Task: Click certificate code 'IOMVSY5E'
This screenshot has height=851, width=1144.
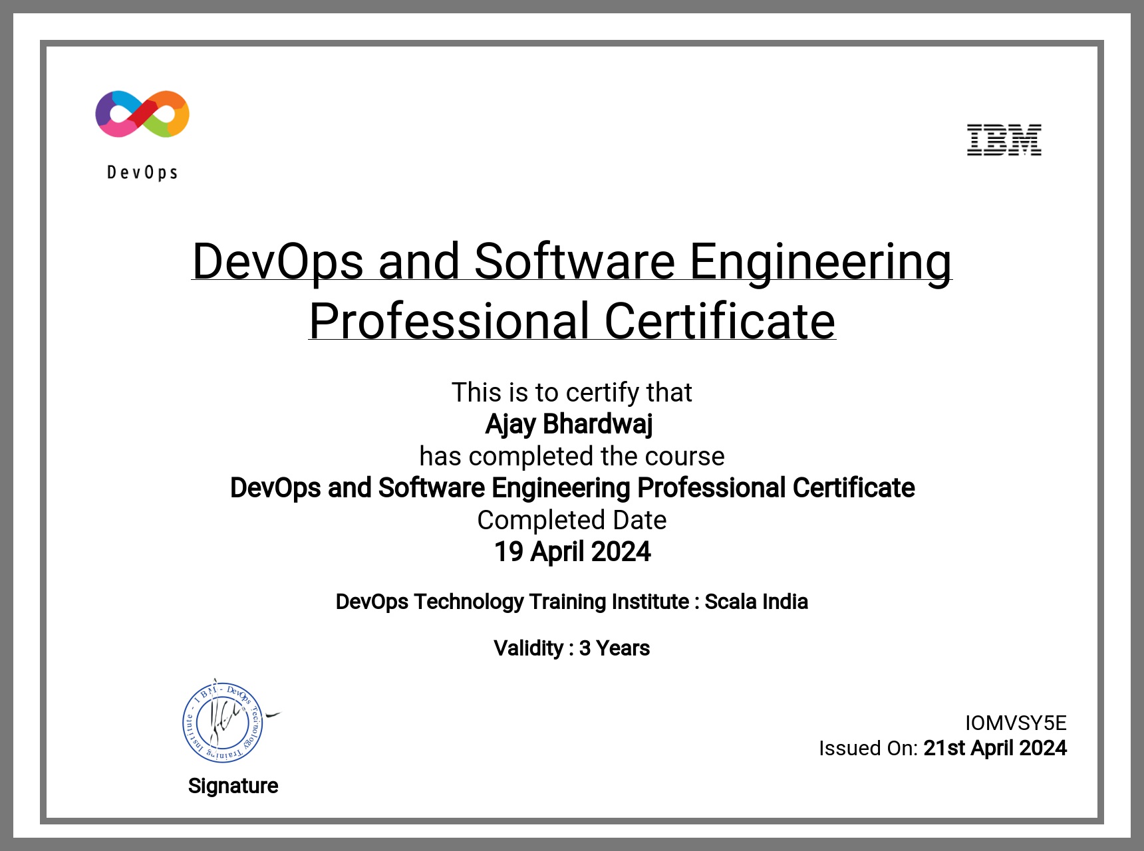Action: pos(1016,723)
